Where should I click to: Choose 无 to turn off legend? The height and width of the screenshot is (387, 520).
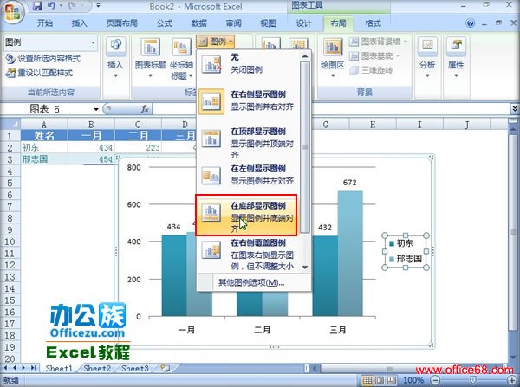[x=250, y=63]
